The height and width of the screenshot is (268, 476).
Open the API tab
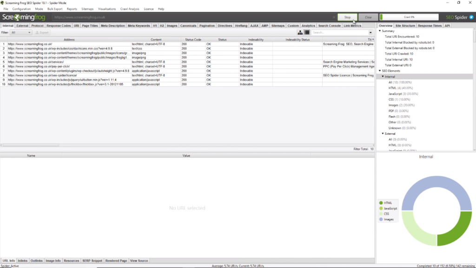click(447, 26)
